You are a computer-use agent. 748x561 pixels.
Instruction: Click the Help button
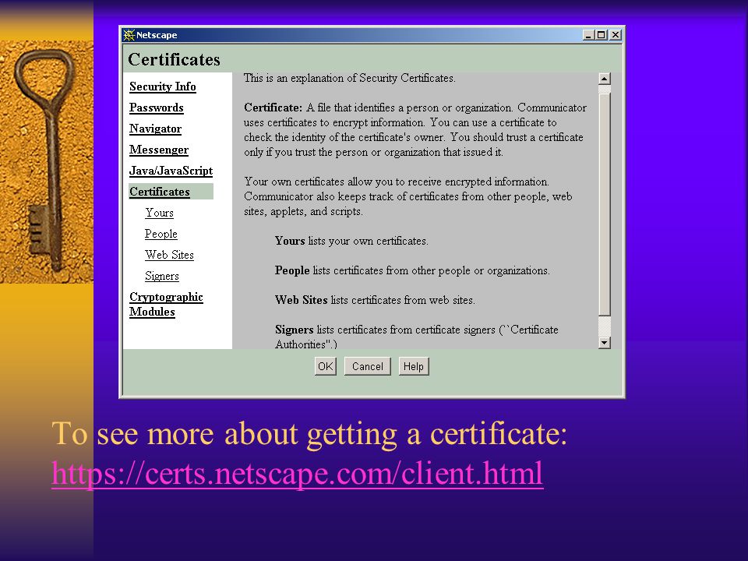(414, 366)
